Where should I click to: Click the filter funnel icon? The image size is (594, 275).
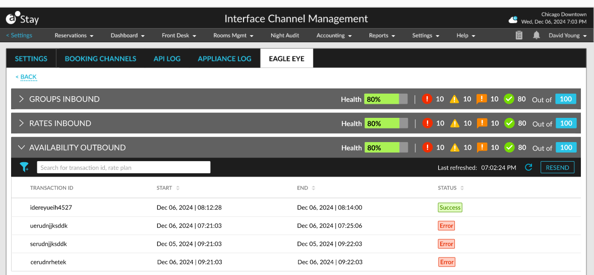(x=24, y=167)
